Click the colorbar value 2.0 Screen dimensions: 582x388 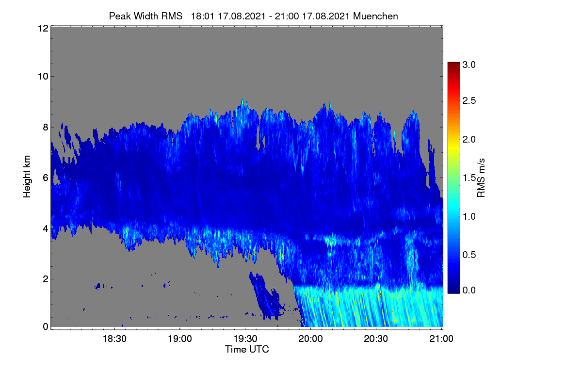[x=469, y=139]
